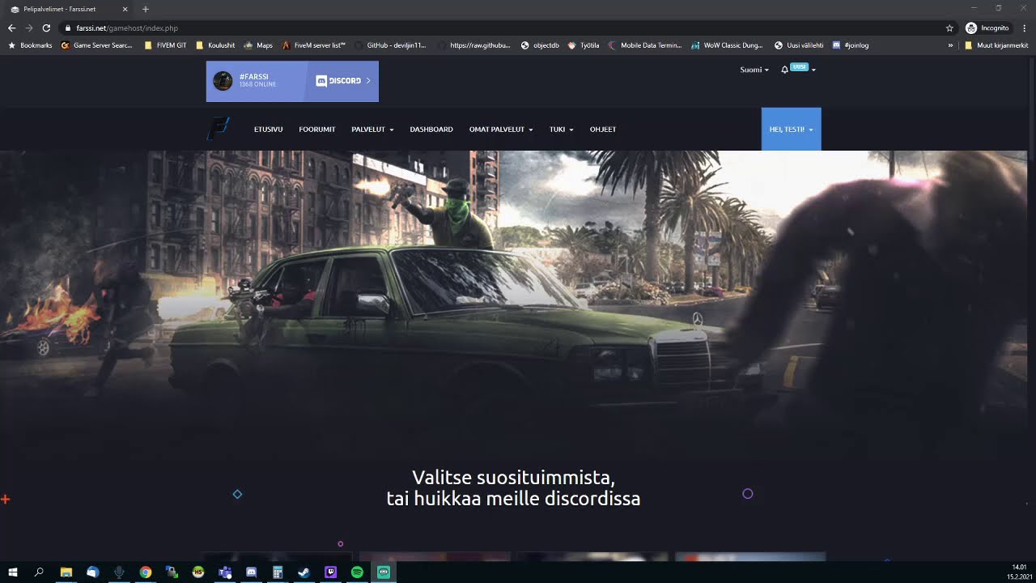Open the notification bell icon

tap(784, 70)
